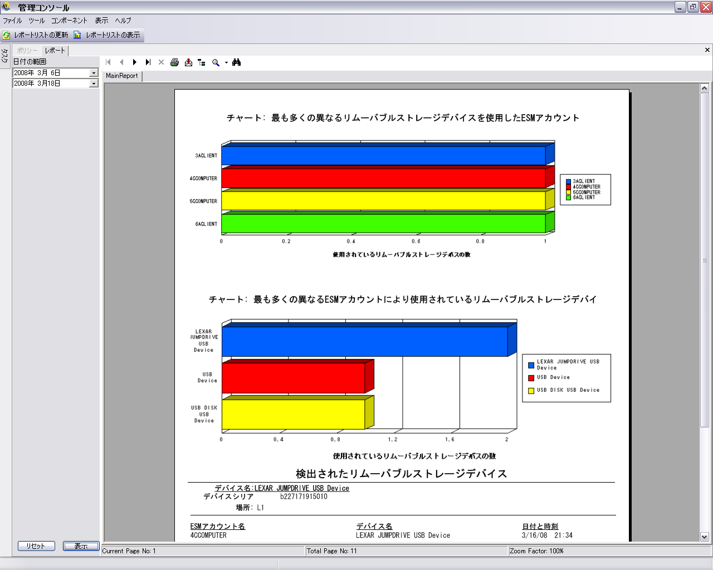Select the green 6ACLIENT chart bar
Viewport: 713px width, 570px height.
click(383, 224)
